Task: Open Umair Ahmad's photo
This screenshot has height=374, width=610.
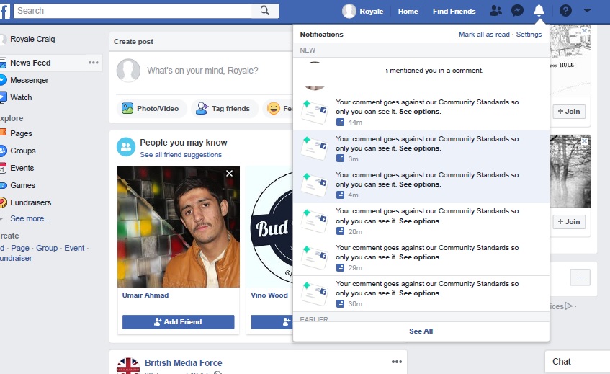Action: [179, 226]
